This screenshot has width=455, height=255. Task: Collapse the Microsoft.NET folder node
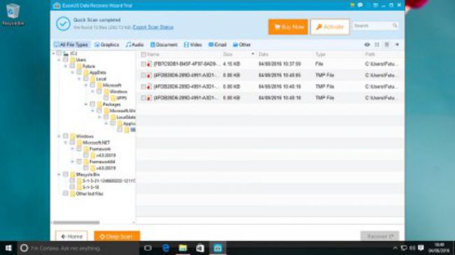point(66,143)
